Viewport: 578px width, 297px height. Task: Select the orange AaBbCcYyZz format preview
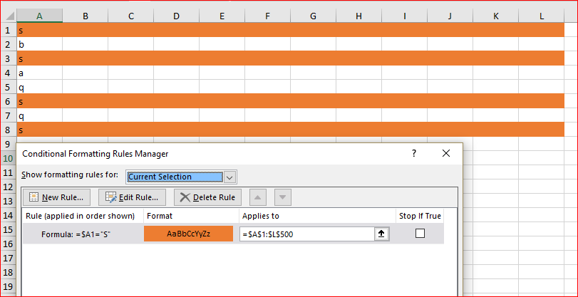(188, 234)
